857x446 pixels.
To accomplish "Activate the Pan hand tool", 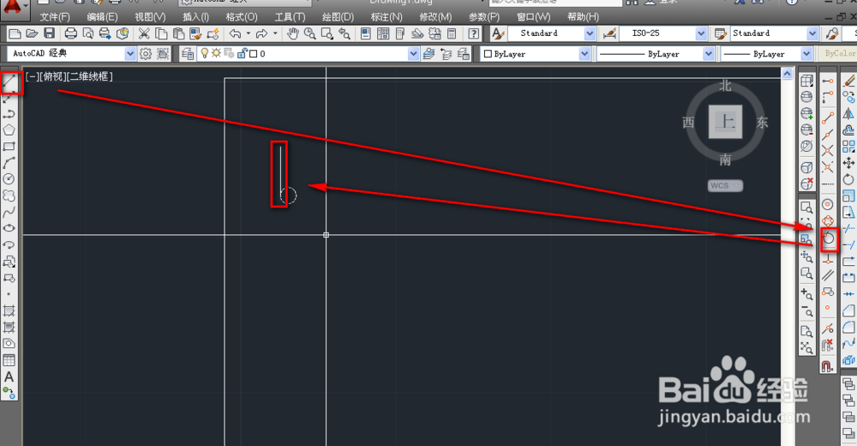I will coord(293,34).
